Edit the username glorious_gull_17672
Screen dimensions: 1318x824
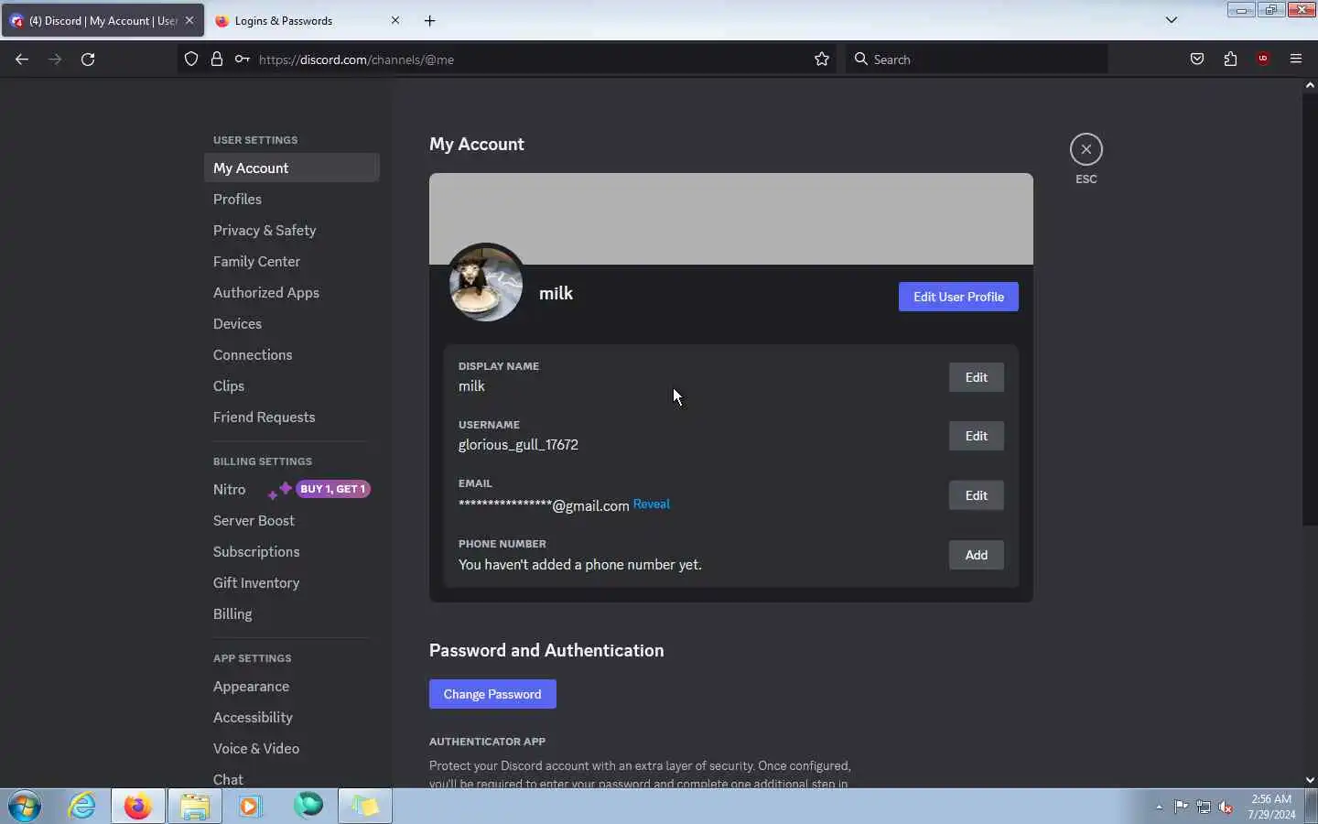click(x=976, y=436)
